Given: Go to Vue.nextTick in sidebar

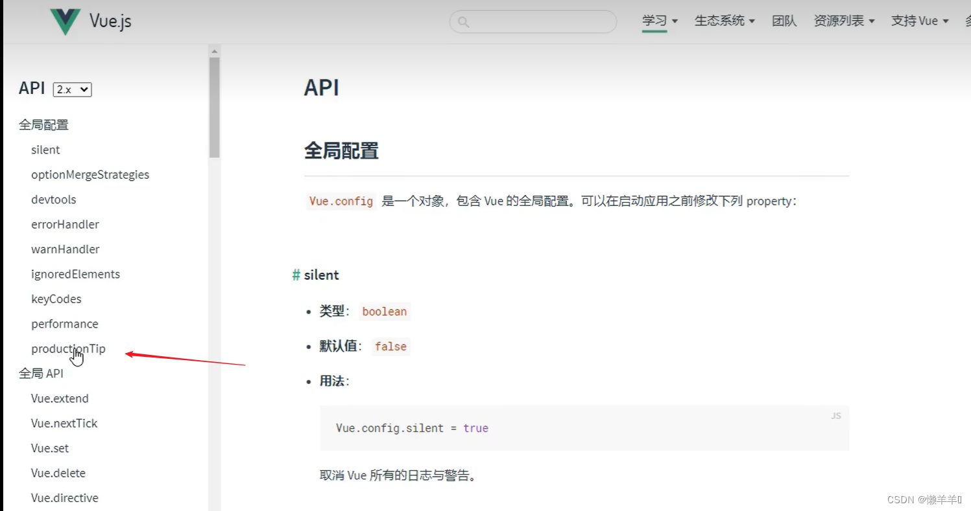Looking at the screenshot, I should coord(64,424).
